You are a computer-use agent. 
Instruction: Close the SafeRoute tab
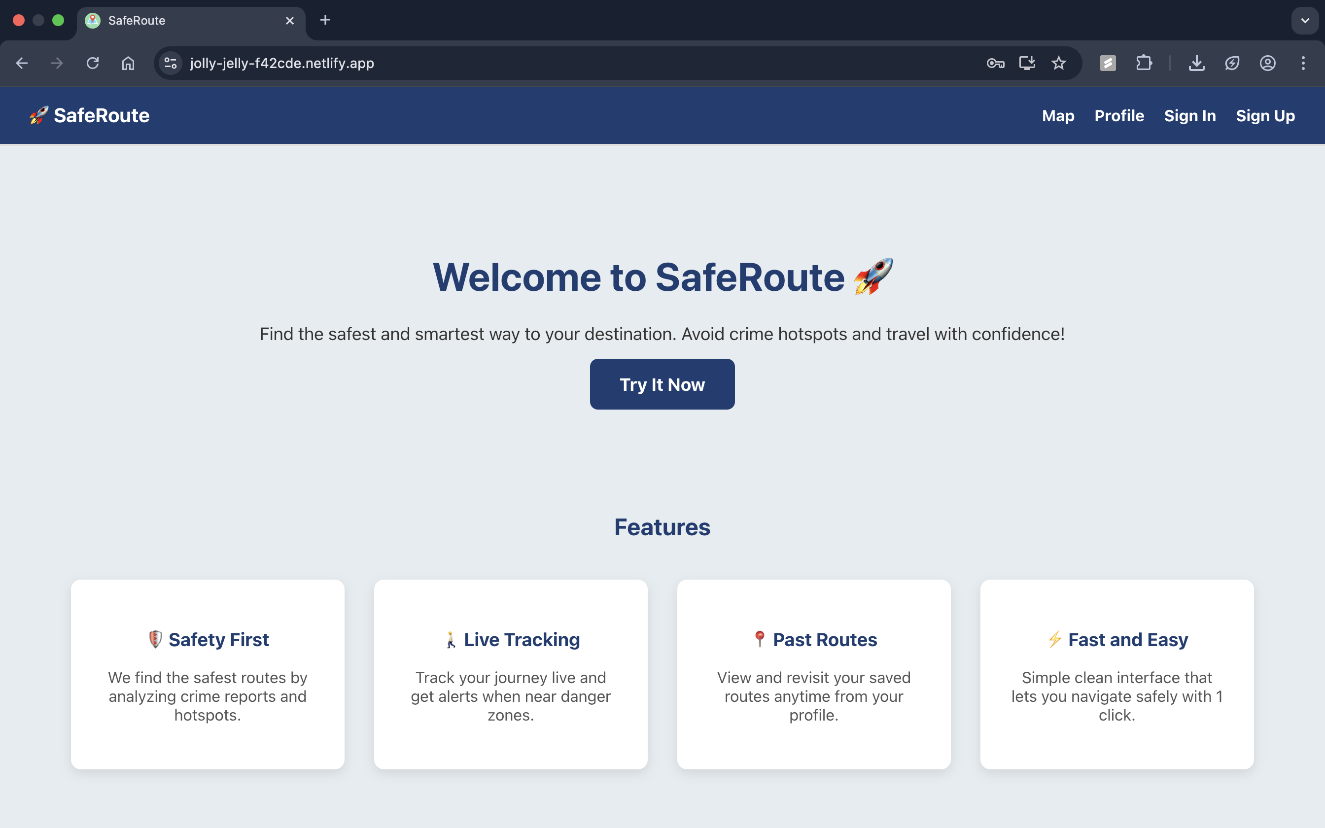tap(290, 21)
